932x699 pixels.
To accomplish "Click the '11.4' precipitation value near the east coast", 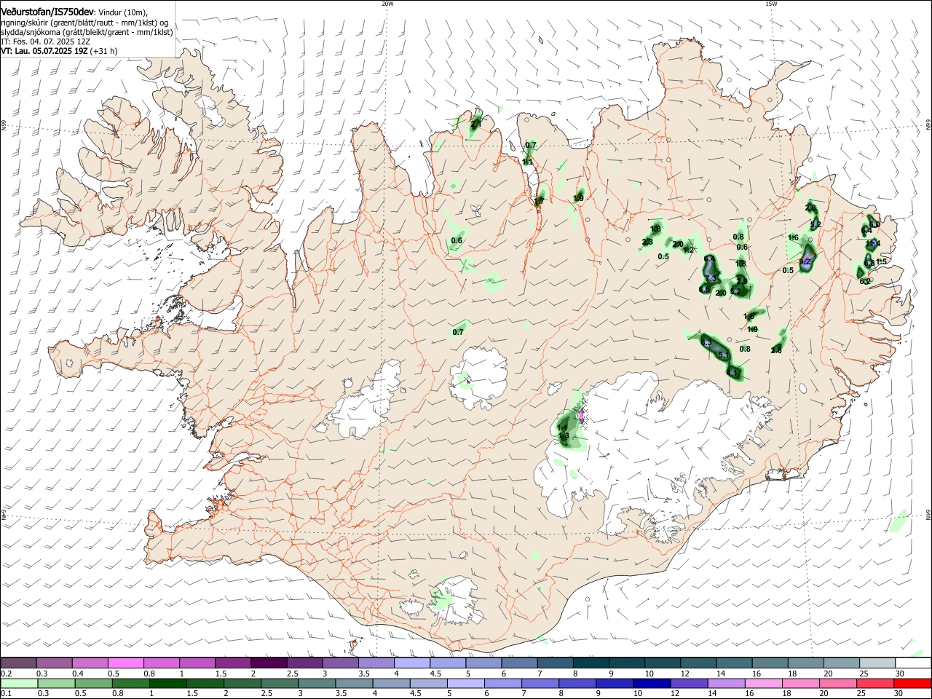I will click(873, 244).
